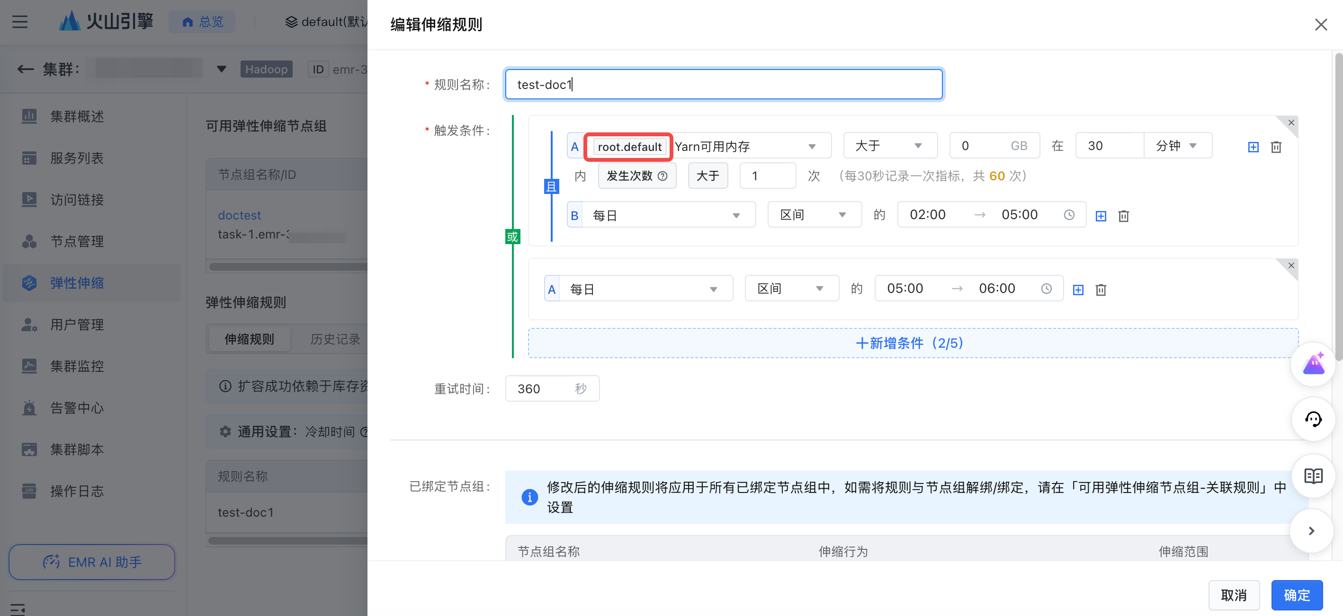The image size is (1343, 616).
Task: Add a condition after the 02:00 row
Action: pyautogui.click(x=1101, y=216)
